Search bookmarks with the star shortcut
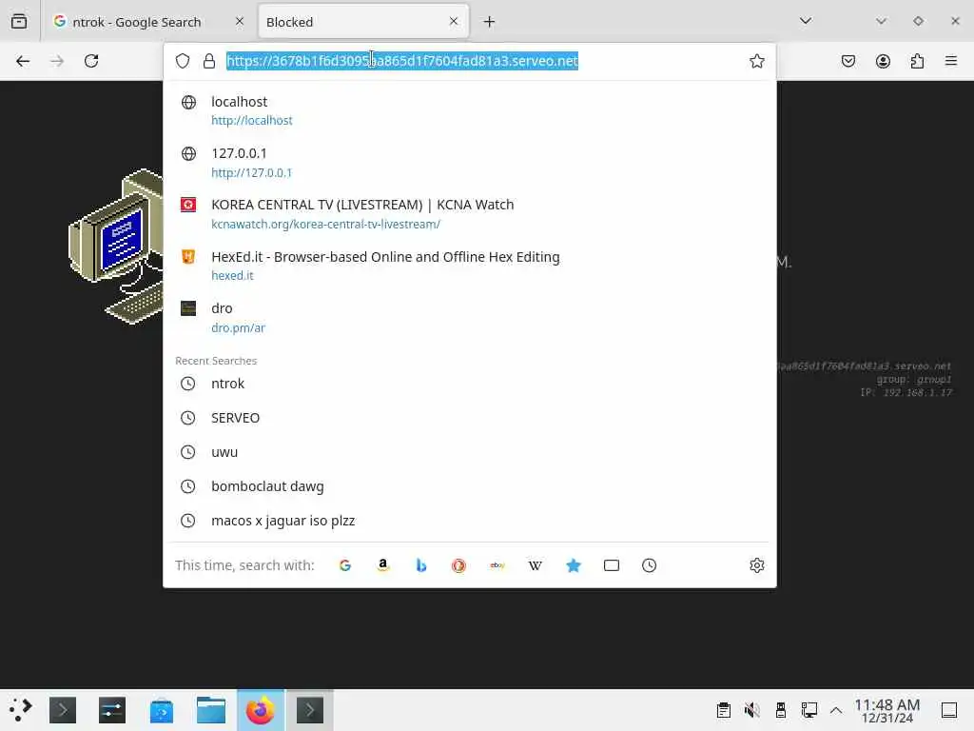This screenshot has height=731, width=974. (574, 565)
